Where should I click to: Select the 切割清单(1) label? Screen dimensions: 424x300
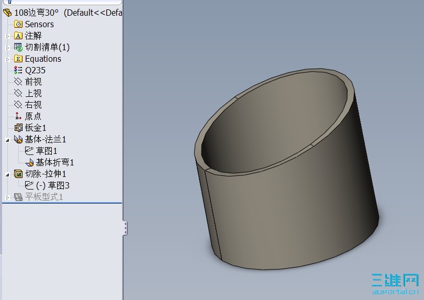(47, 47)
